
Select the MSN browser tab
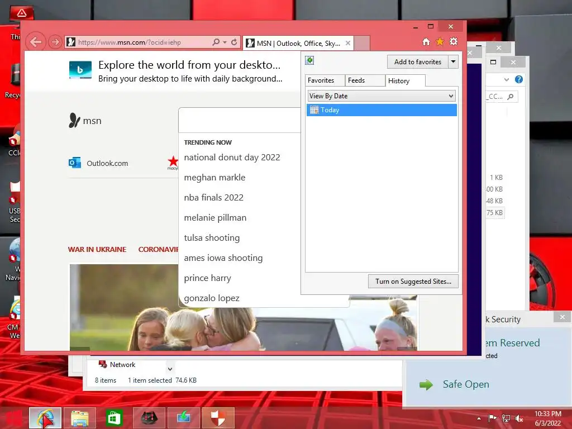pos(298,43)
